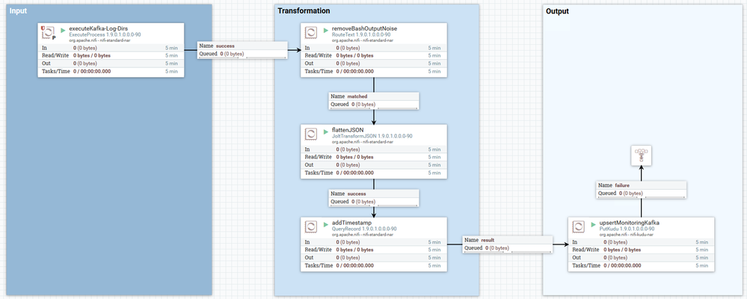Click 'ExecuteProcess 1.9.0.1.0.0.0-90' type text
Viewport: 747px width, 299px height.
point(105,34)
